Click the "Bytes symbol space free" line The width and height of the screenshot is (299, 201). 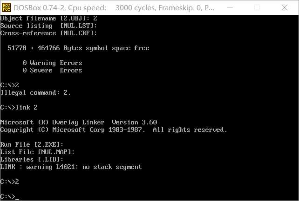point(78,48)
